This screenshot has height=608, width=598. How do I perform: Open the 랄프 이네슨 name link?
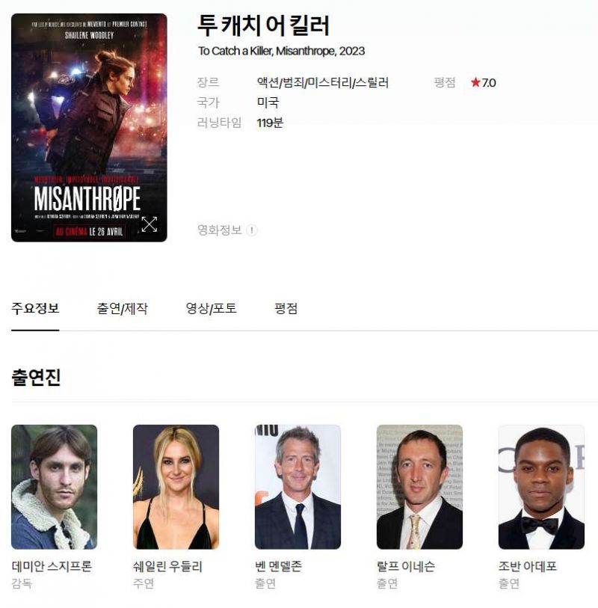click(x=406, y=567)
